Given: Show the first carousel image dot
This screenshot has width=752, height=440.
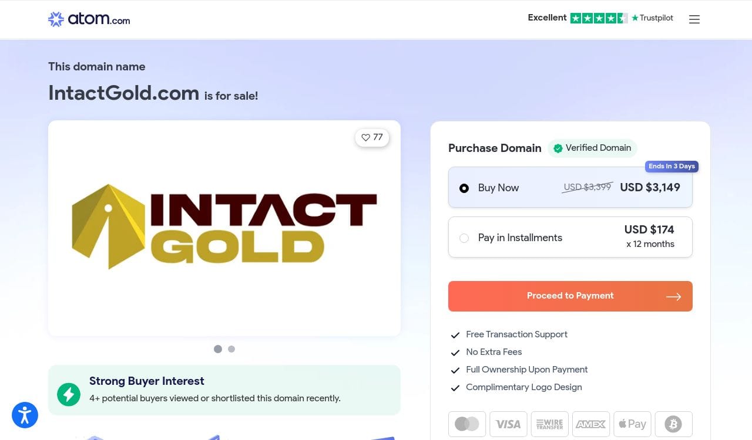Looking at the screenshot, I should click(x=218, y=349).
